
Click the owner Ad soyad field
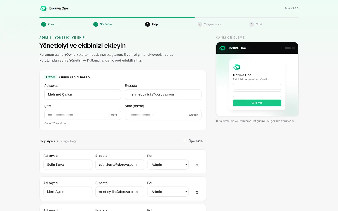tap(83, 94)
